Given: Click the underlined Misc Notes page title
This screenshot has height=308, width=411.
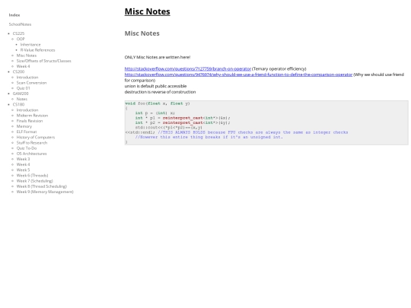Looking at the screenshot, I should coord(148,11).
